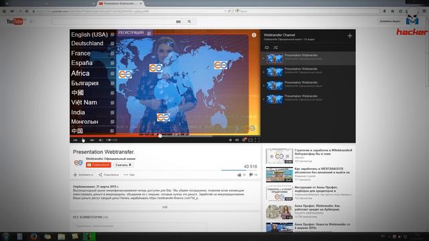Click the РЕГИСТРАЦИЯ annotation in the video
The height and width of the screenshot is (241, 429).
click(x=134, y=33)
